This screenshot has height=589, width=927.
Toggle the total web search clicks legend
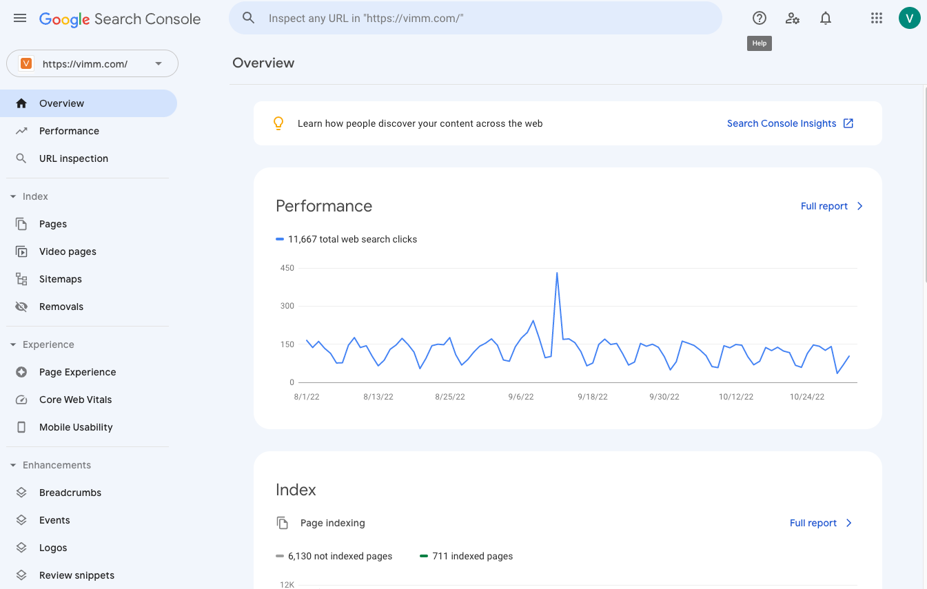pos(347,239)
